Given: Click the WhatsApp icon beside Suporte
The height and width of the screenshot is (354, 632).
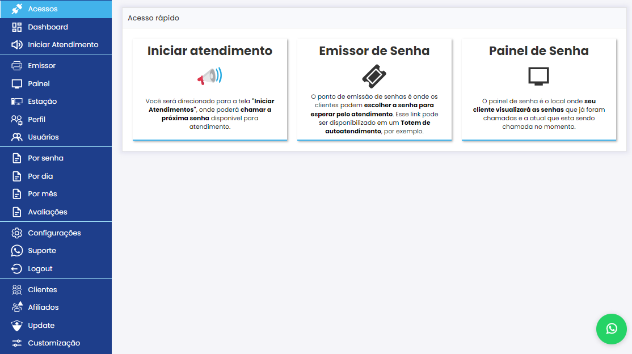Looking at the screenshot, I should (17, 251).
